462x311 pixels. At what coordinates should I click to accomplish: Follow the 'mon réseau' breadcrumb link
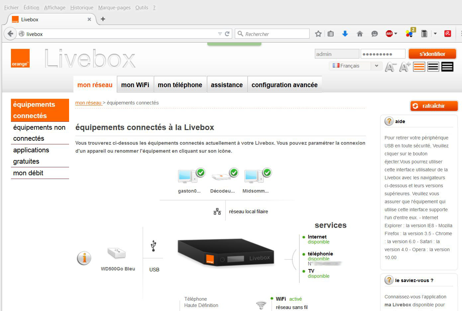coord(88,103)
